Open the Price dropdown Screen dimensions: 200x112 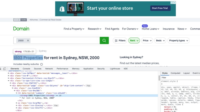click(147, 40)
